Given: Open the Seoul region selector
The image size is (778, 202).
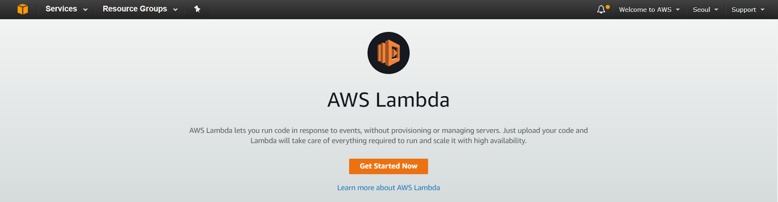Looking at the screenshot, I should 706,10.
